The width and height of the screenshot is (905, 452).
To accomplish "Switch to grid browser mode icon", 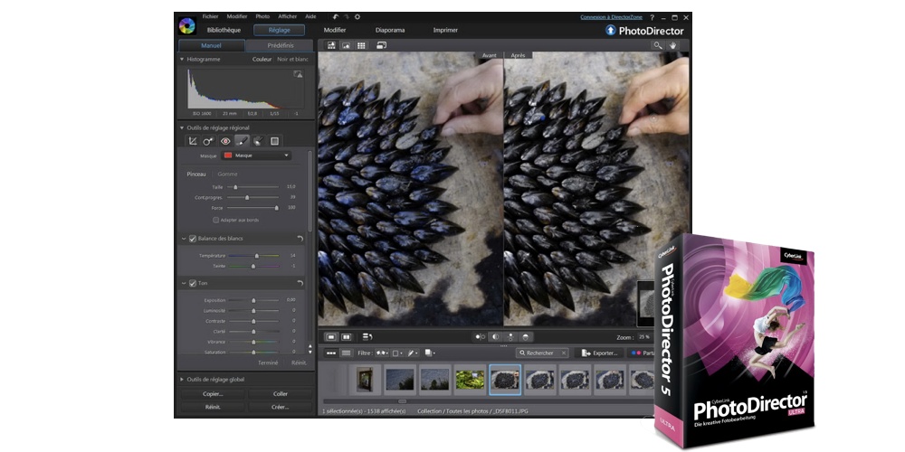I will (361, 45).
